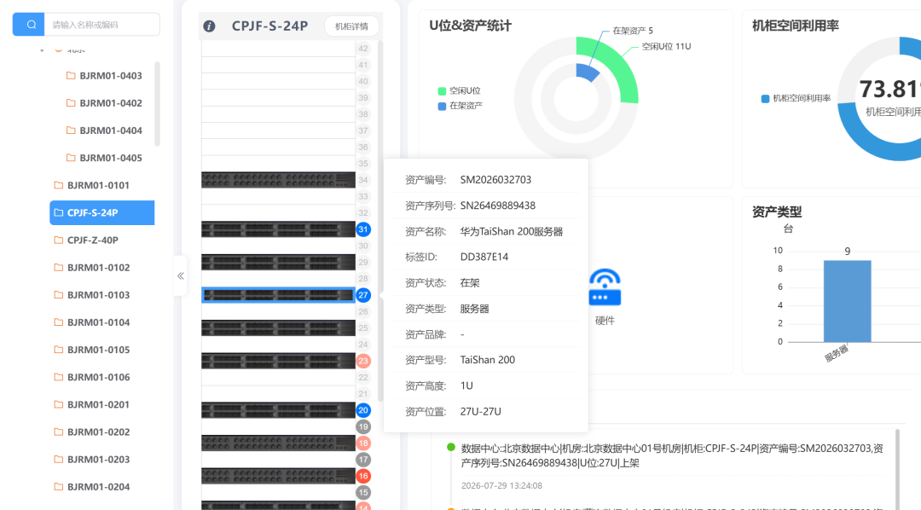Select the U-position 19 gray badge
921x510 pixels.
coord(363,427)
